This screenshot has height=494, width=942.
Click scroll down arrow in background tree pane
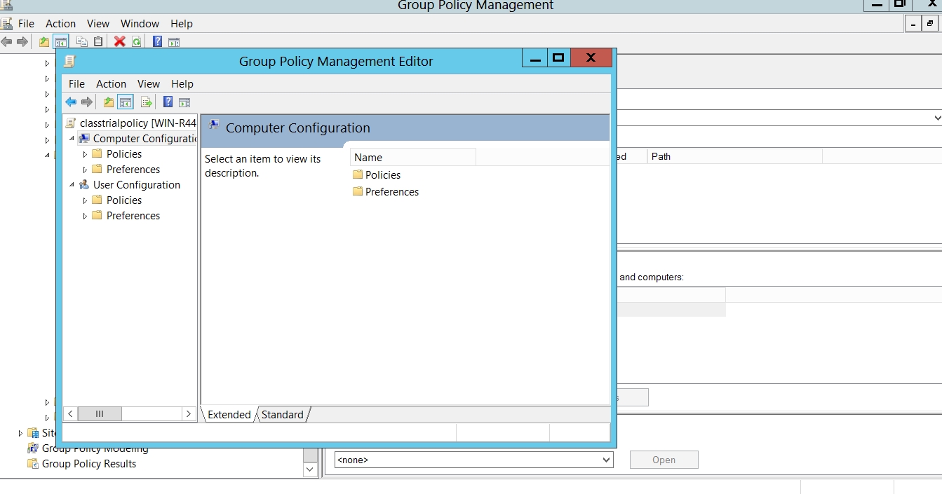pos(311,470)
